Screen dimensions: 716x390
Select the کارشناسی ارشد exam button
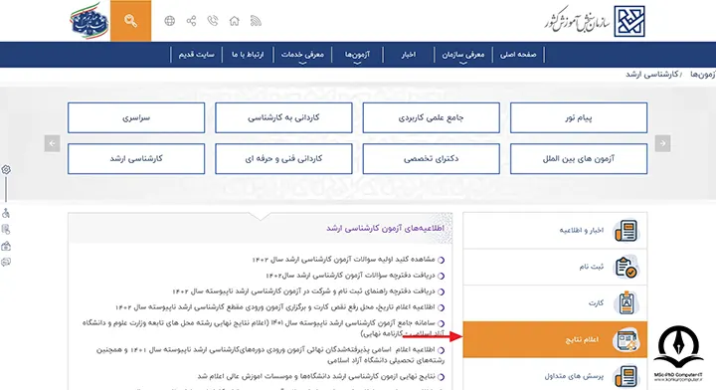[x=136, y=159]
